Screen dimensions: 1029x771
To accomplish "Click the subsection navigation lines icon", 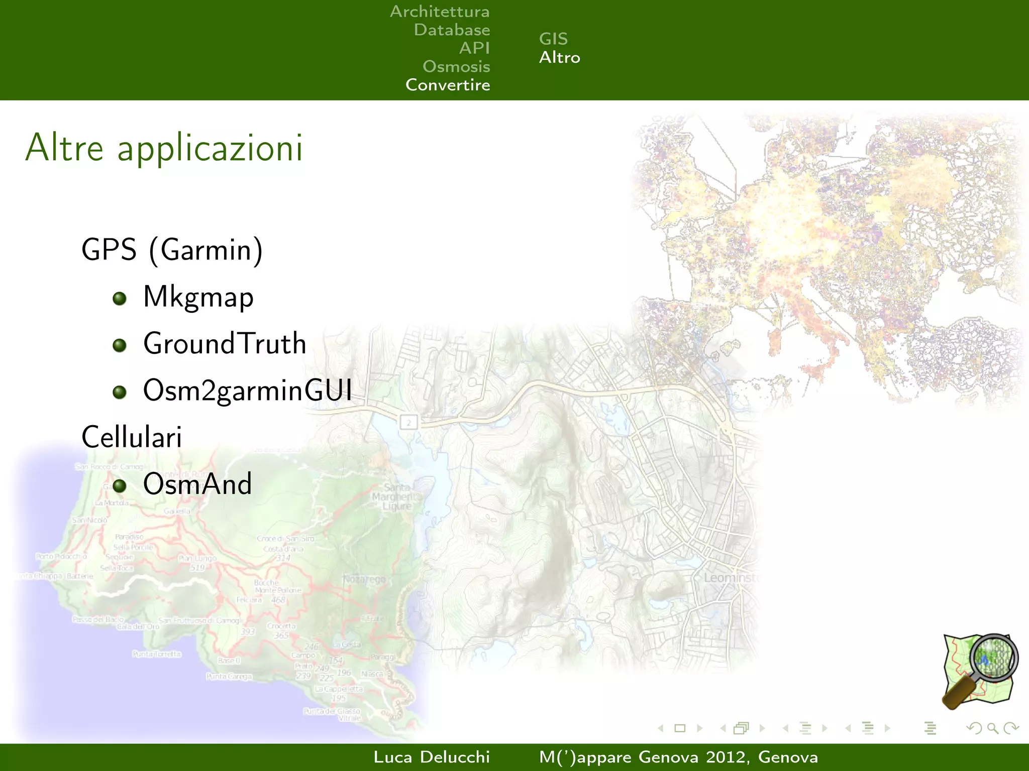I will pos(805,728).
